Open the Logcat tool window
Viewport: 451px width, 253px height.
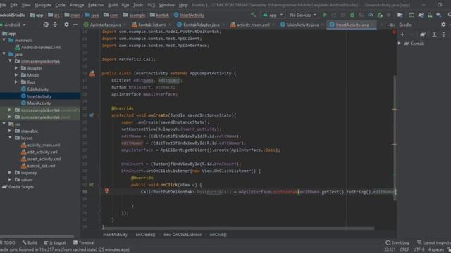(x=55, y=242)
